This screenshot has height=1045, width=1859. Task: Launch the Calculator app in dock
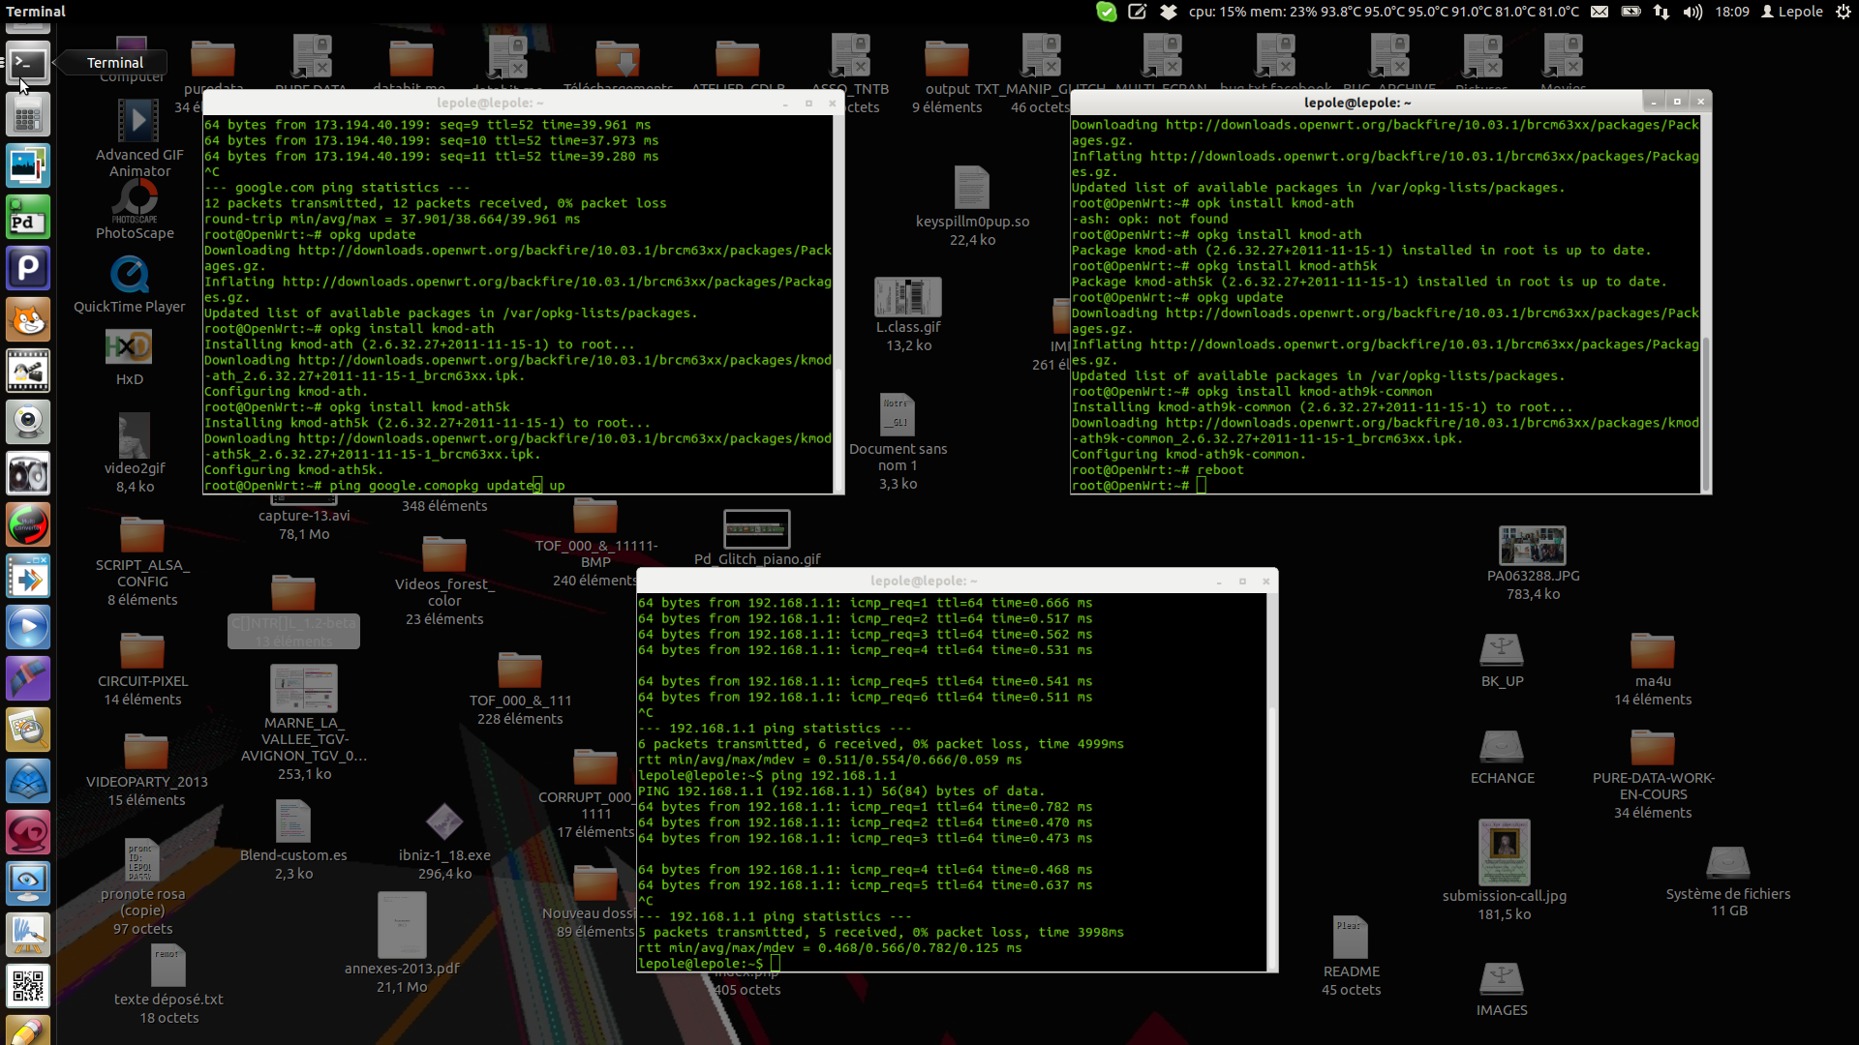[x=28, y=116]
